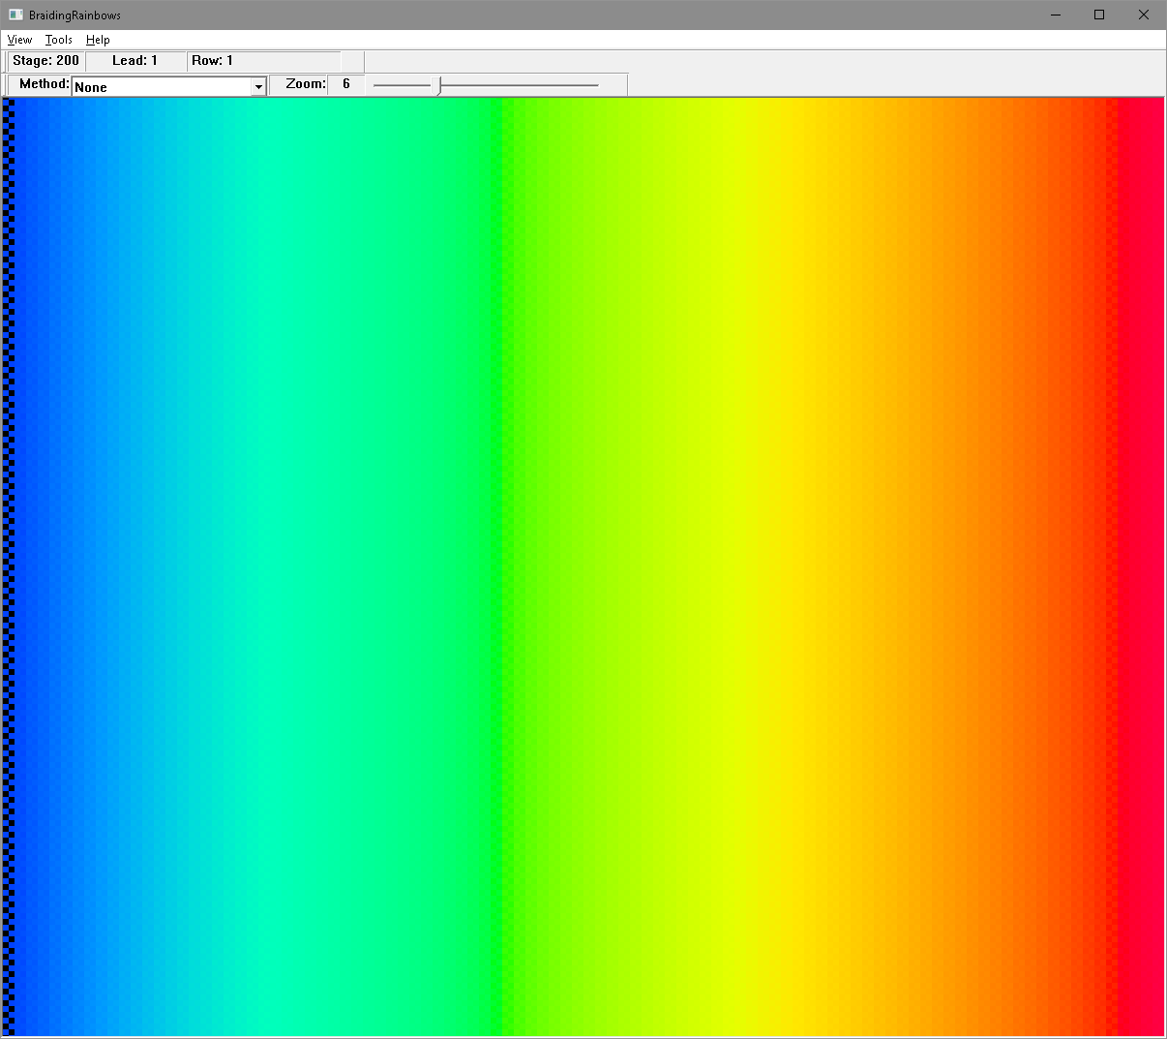This screenshot has height=1039, width=1167.
Task: Click the Zoom: label
Action: point(306,84)
